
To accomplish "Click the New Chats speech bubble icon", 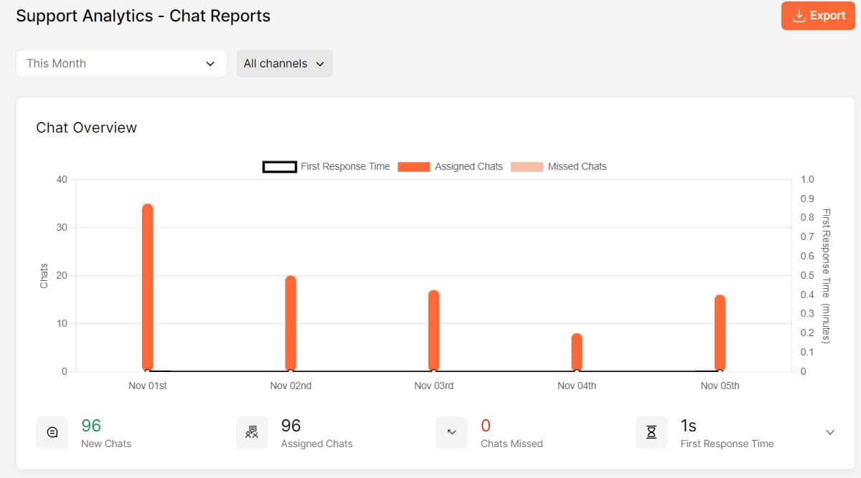I will (x=52, y=433).
